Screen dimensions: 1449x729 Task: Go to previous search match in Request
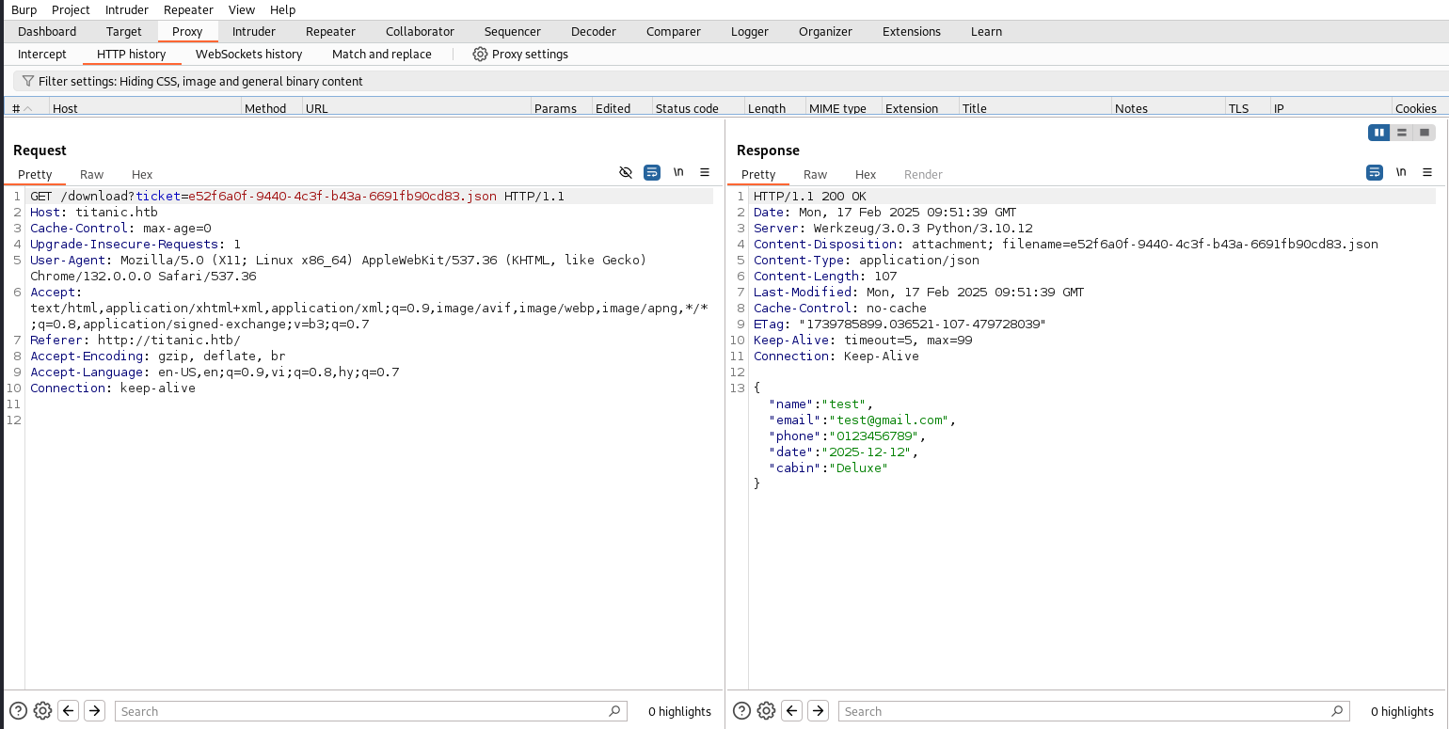[x=68, y=711]
